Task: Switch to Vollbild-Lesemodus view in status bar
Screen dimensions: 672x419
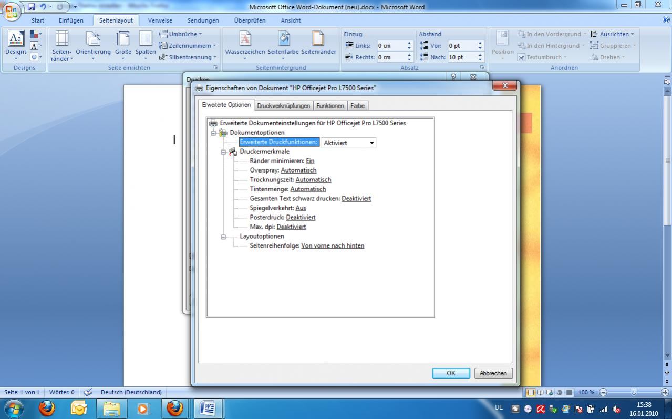Action: (x=540, y=392)
